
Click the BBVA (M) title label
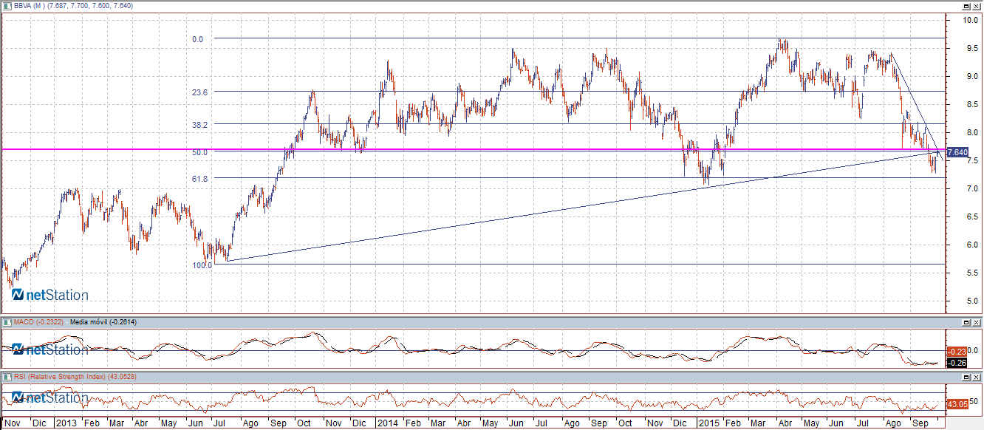(30, 6)
